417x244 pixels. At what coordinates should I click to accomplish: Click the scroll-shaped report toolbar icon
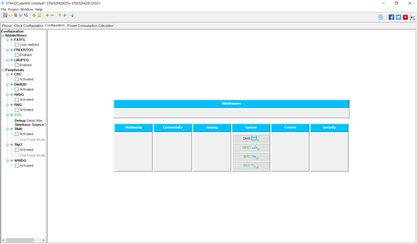39,15
